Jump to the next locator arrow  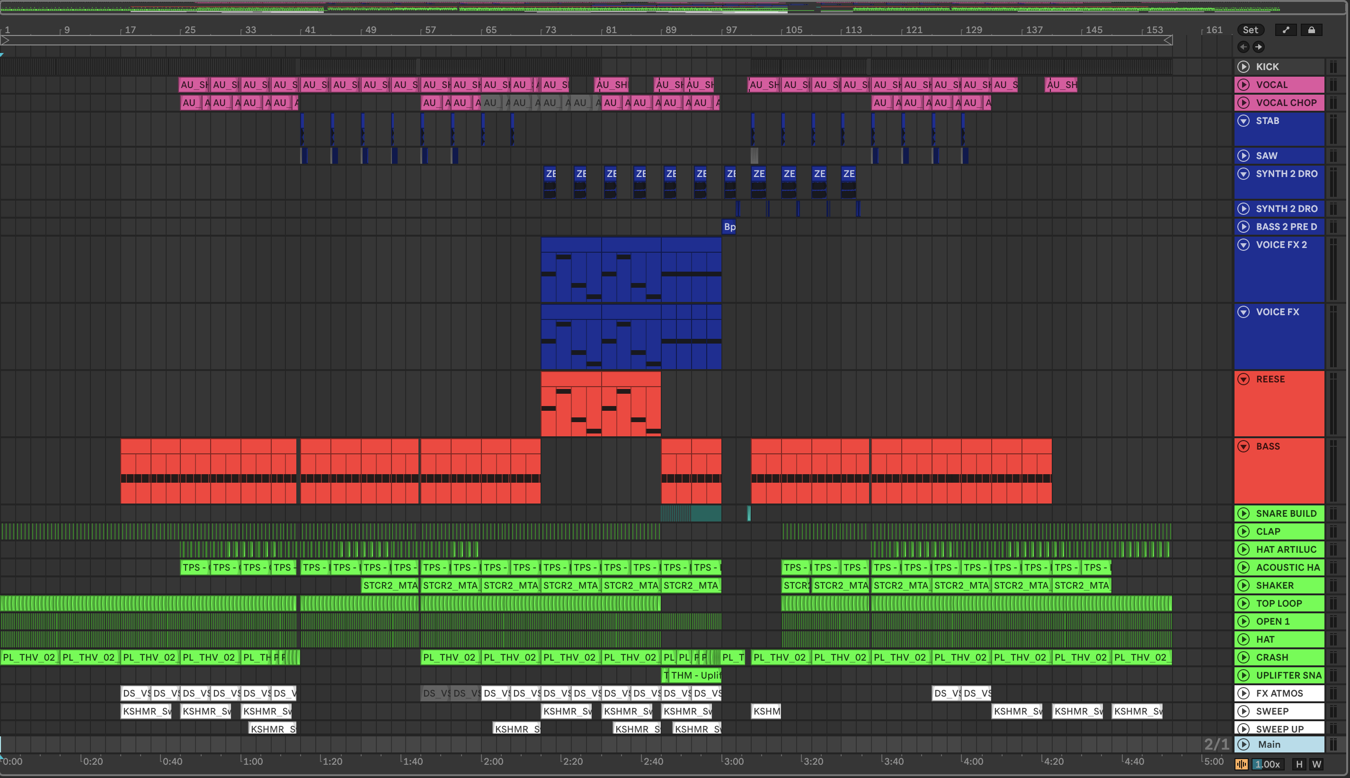(x=1259, y=47)
